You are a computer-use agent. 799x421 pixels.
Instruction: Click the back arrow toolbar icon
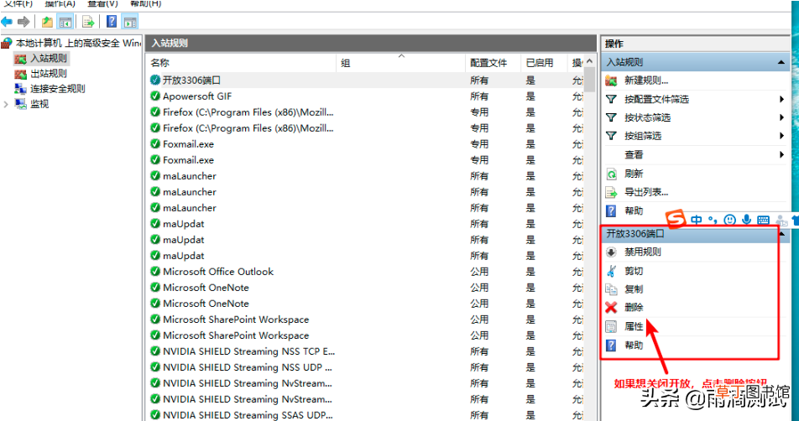click(x=7, y=22)
